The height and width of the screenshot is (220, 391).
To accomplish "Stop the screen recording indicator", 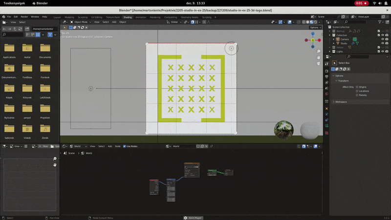I will [361, 3].
